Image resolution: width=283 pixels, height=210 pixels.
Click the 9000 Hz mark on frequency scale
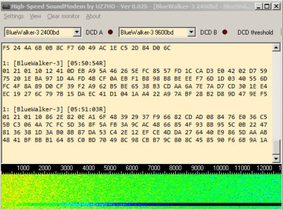(197, 168)
